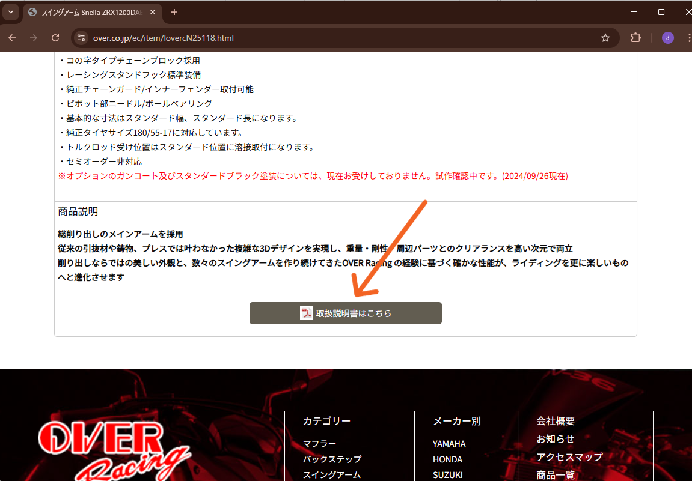The width and height of the screenshot is (692, 481).
Task: Click the PDF icon on the manual button
Action: [306, 313]
